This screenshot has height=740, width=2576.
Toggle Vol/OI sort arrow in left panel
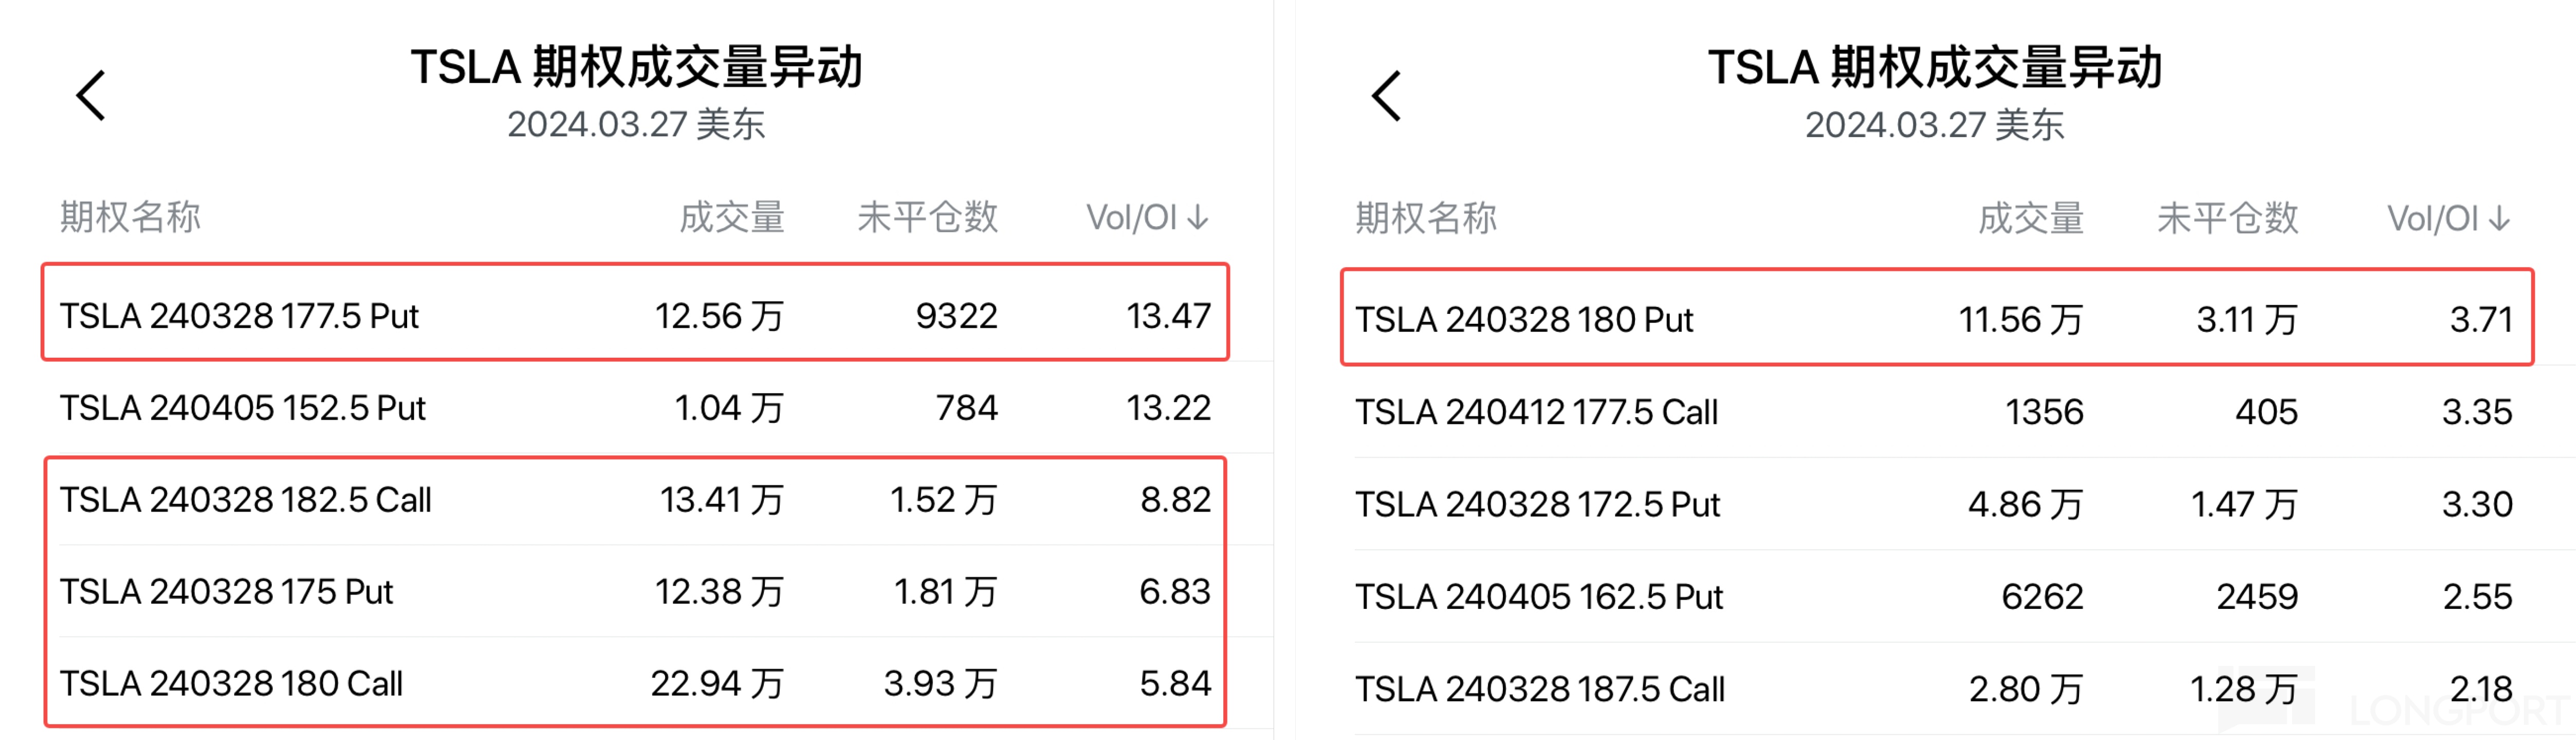1198,217
